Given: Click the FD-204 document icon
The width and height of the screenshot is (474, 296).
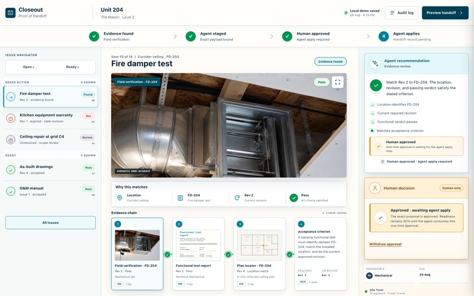Looking at the screenshot, I should 181,198.
